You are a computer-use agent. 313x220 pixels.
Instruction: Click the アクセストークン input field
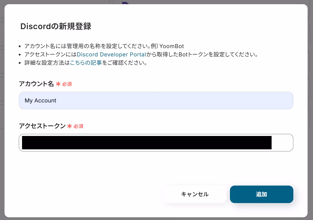pyautogui.click(x=156, y=143)
